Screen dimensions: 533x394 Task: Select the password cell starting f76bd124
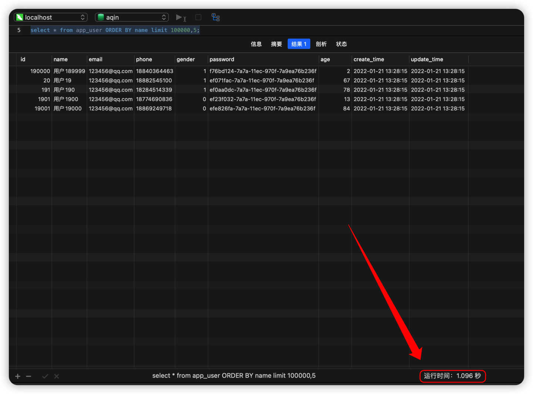[263, 71]
